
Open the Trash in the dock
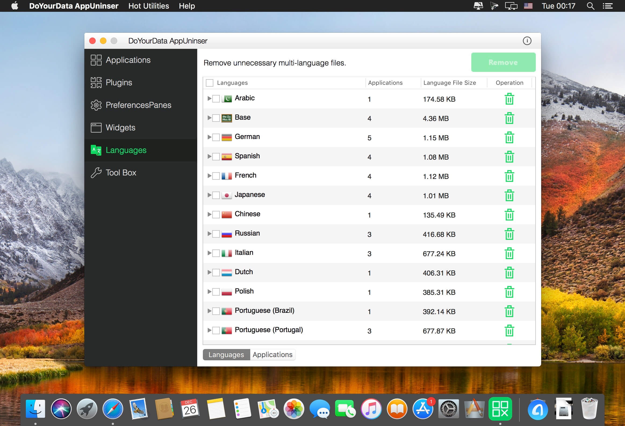coord(589,409)
